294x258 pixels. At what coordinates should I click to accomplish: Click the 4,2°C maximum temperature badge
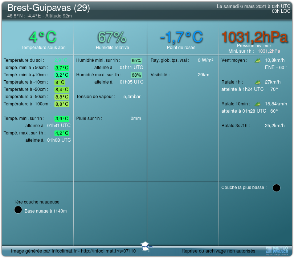pos(62,133)
